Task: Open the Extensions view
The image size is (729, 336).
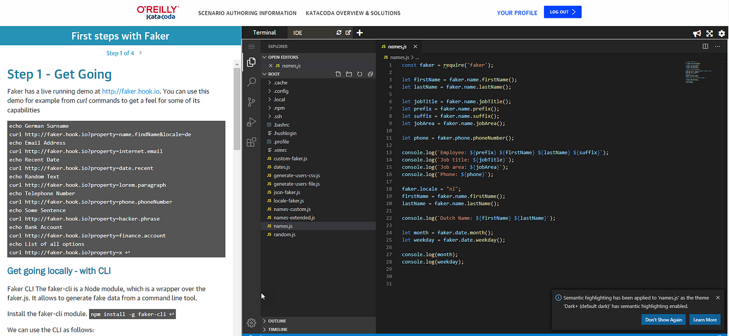Action: [x=252, y=141]
